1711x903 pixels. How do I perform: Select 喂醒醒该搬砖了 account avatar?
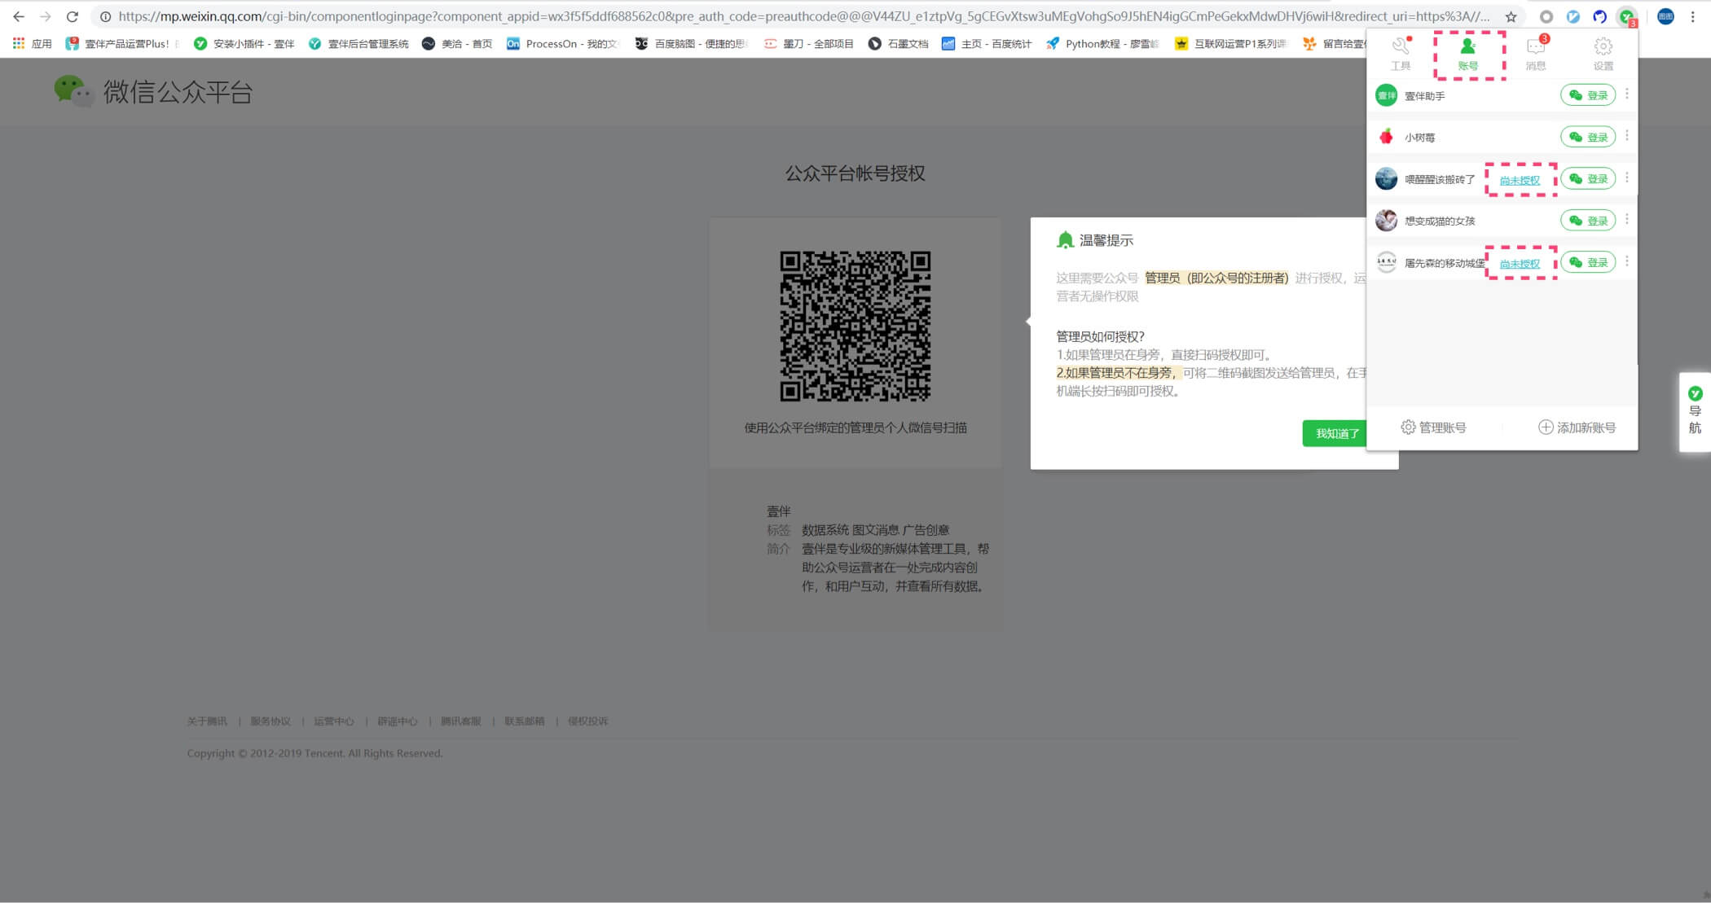(x=1386, y=179)
